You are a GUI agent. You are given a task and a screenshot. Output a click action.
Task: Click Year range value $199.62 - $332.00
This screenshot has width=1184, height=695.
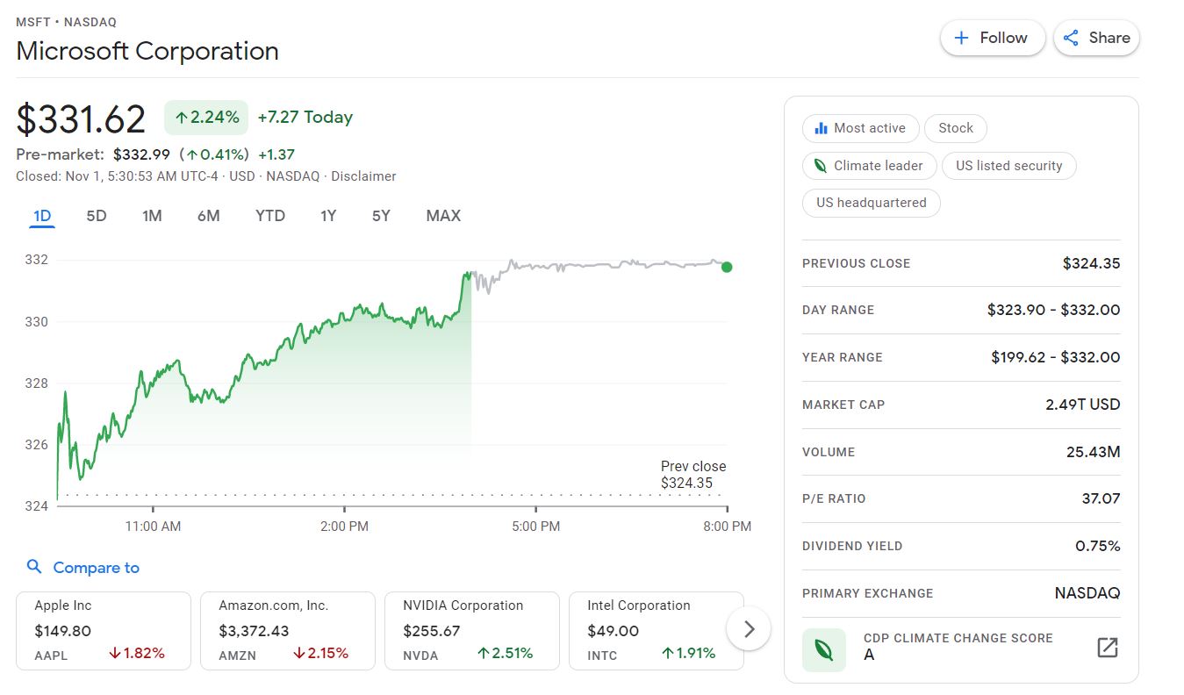tap(1055, 357)
